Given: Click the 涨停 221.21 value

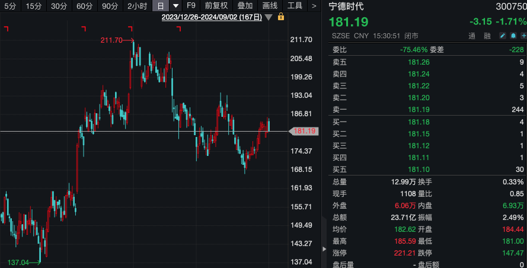Looking at the screenshot, I should coord(405,253).
